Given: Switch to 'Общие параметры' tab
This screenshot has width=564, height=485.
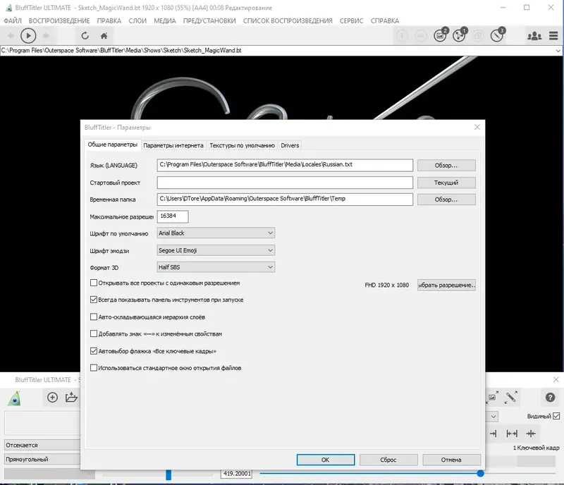Looking at the screenshot, I should pos(112,145).
